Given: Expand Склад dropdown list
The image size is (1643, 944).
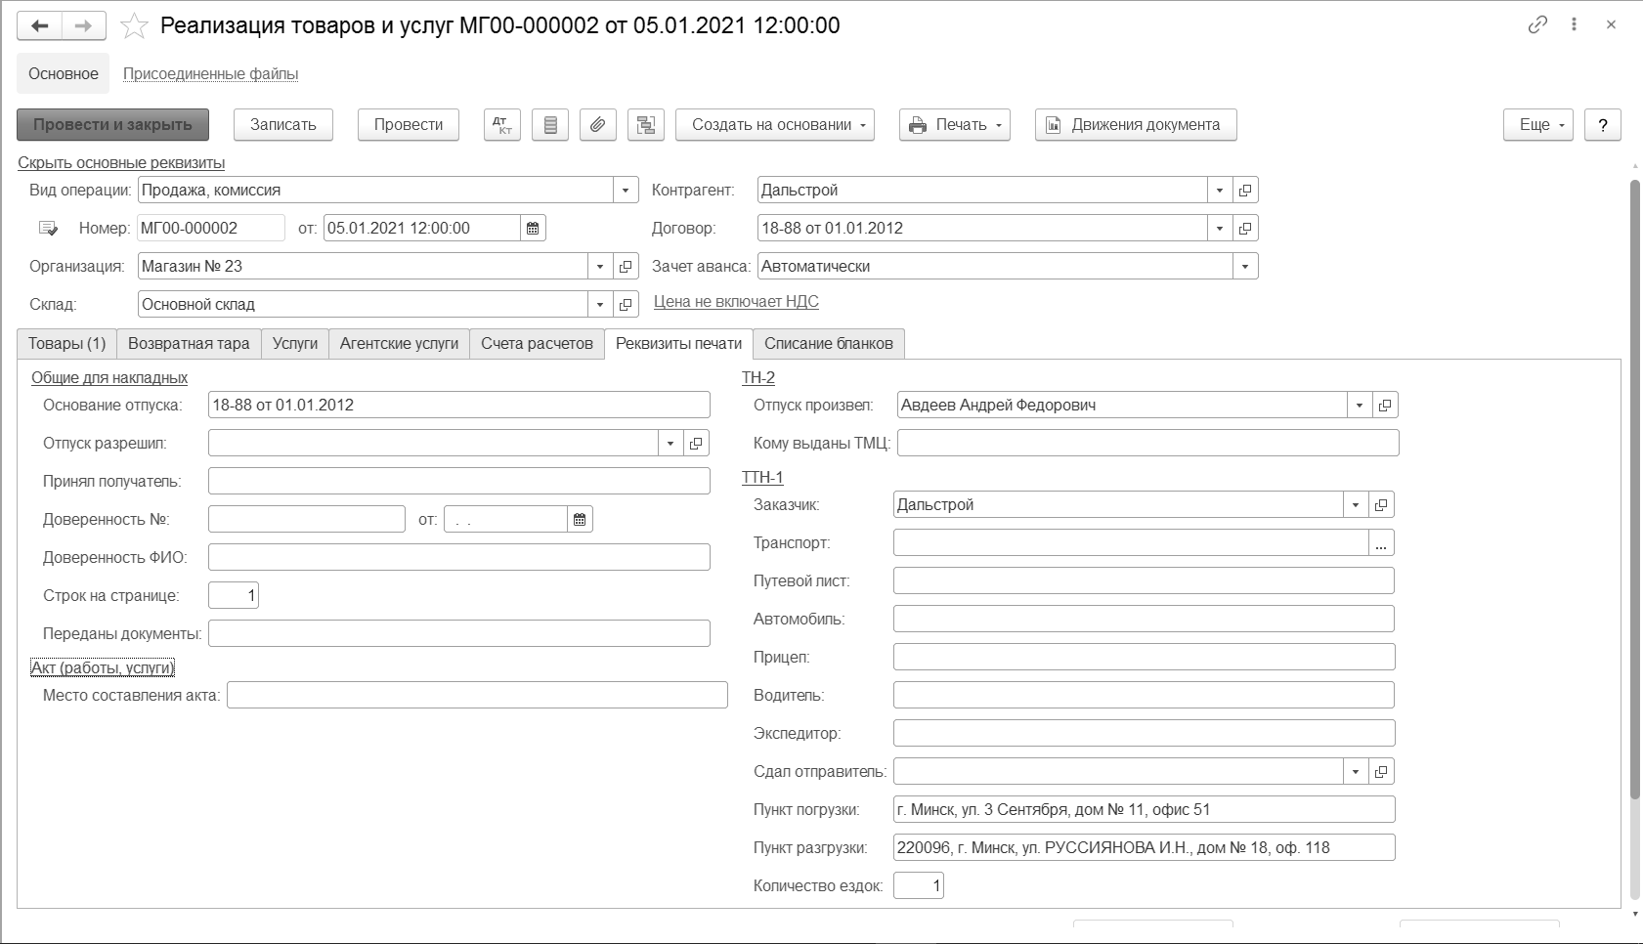Looking at the screenshot, I should pyautogui.click(x=600, y=304).
